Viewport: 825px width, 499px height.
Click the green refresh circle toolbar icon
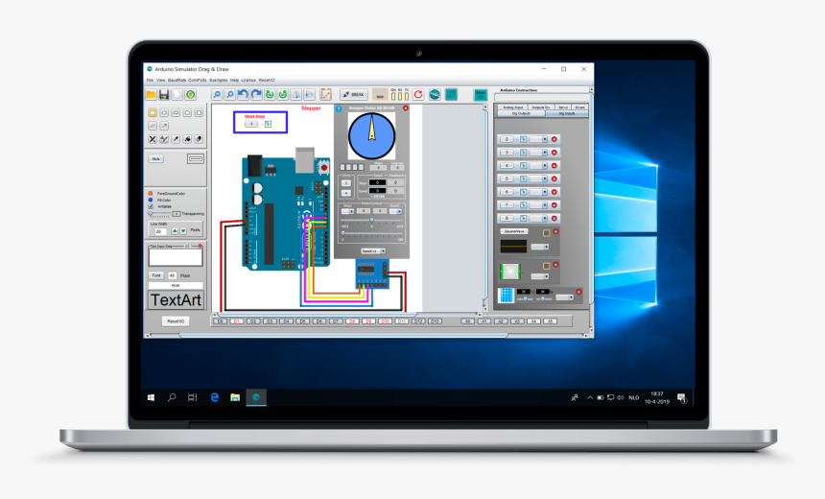[191, 95]
